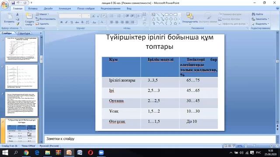Expand the Макет layout dropdown
280x157 pixels.
(42, 14)
